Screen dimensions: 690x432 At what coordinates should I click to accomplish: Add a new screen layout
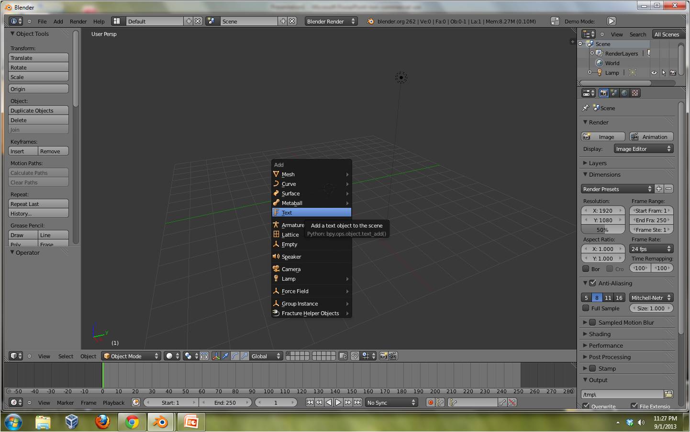[x=189, y=21]
